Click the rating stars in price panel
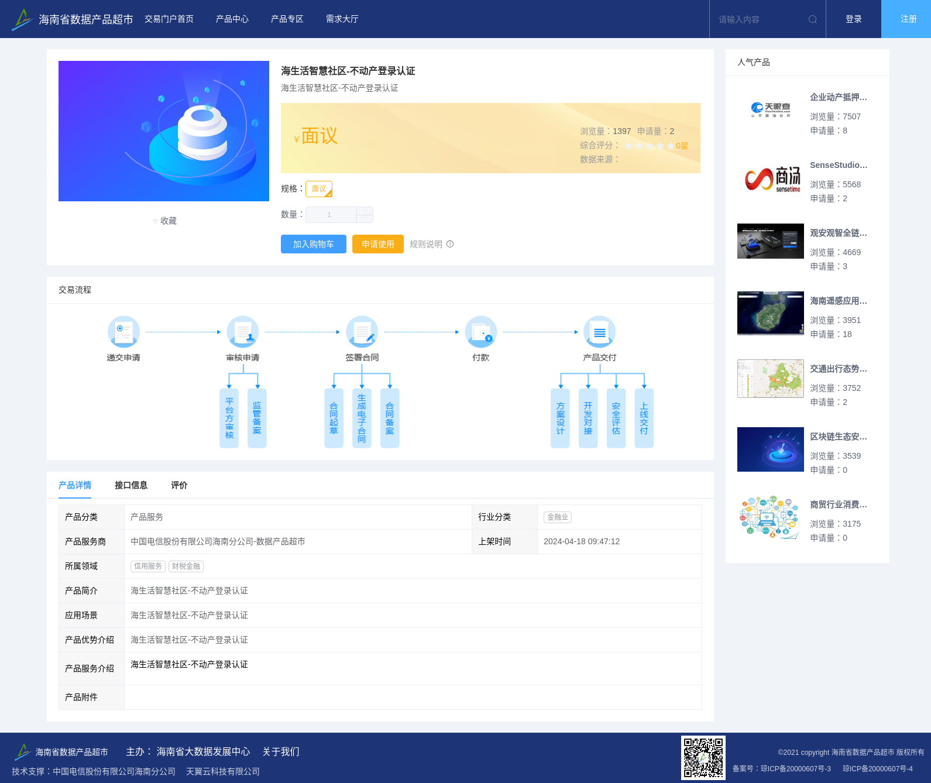The width and height of the screenshot is (931, 783). coord(650,146)
